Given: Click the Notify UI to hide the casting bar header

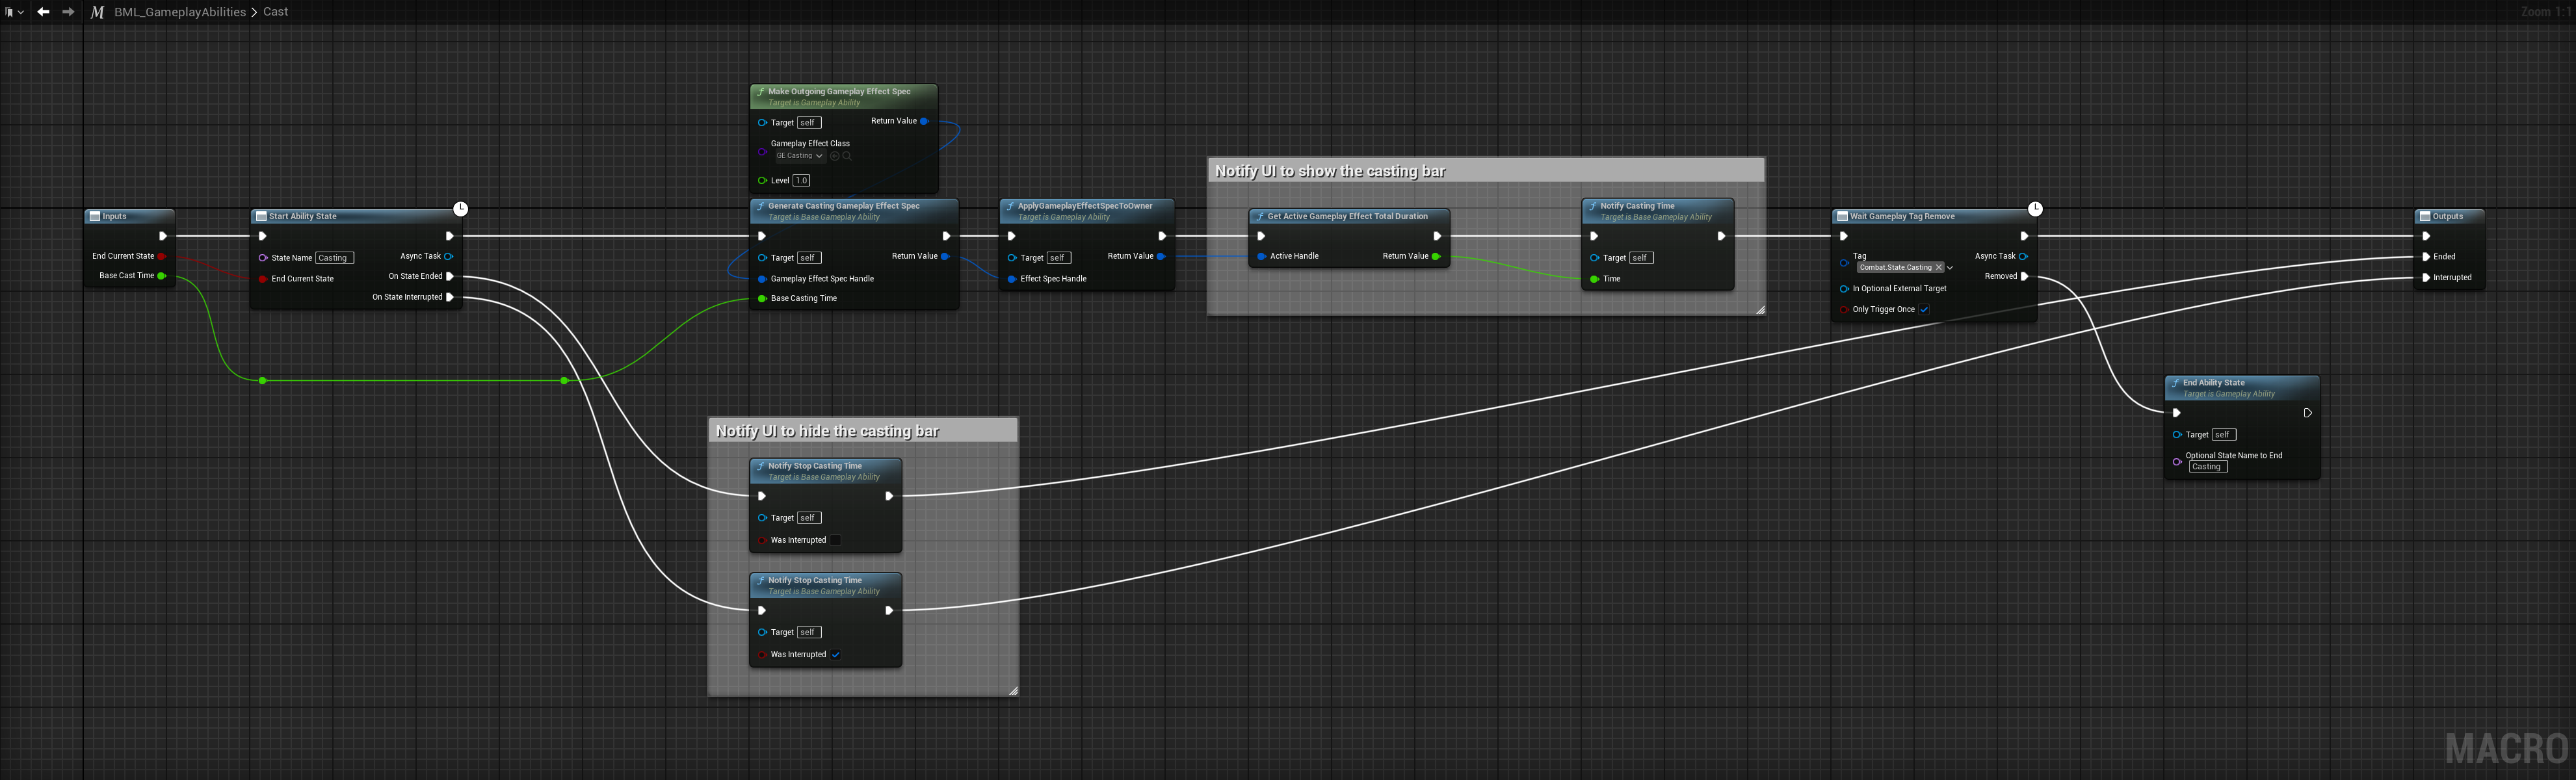Looking at the screenshot, I should (x=828, y=431).
